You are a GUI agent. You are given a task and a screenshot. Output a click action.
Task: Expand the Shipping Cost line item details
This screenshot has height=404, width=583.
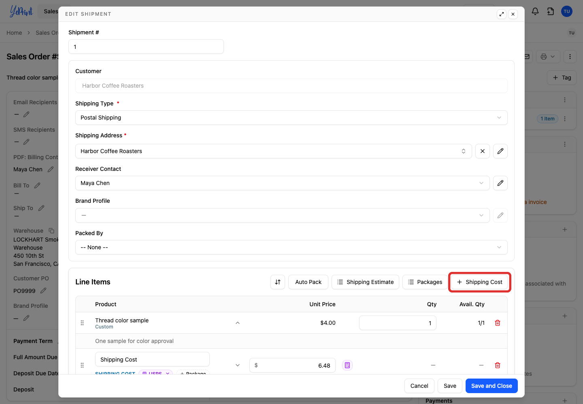pos(238,365)
